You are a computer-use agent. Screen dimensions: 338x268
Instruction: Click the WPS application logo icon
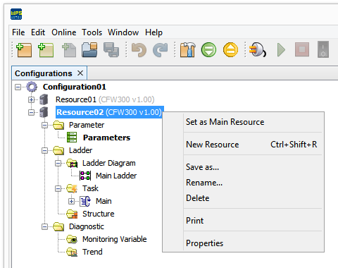click(16, 14)
